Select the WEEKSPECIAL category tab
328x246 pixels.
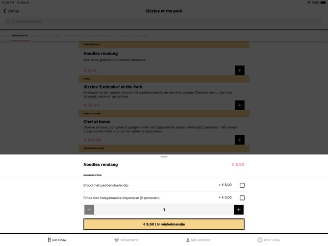pyautogui.click(x=20, y=36)
